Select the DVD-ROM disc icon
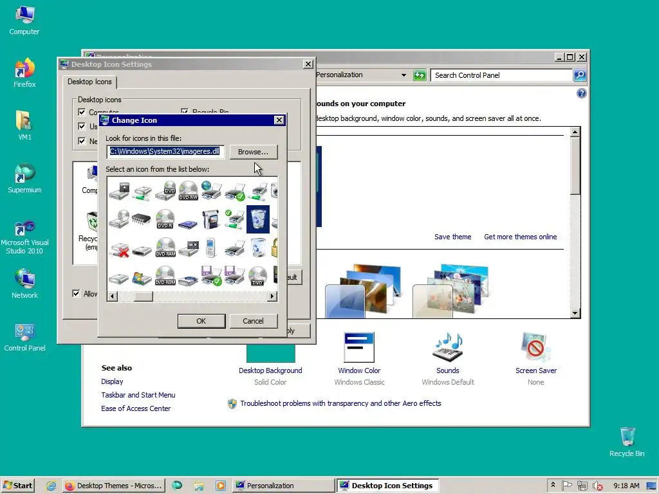 point(165,276)
